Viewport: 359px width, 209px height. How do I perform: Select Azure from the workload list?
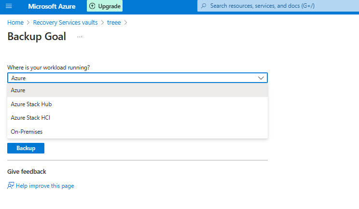(18, 90)
